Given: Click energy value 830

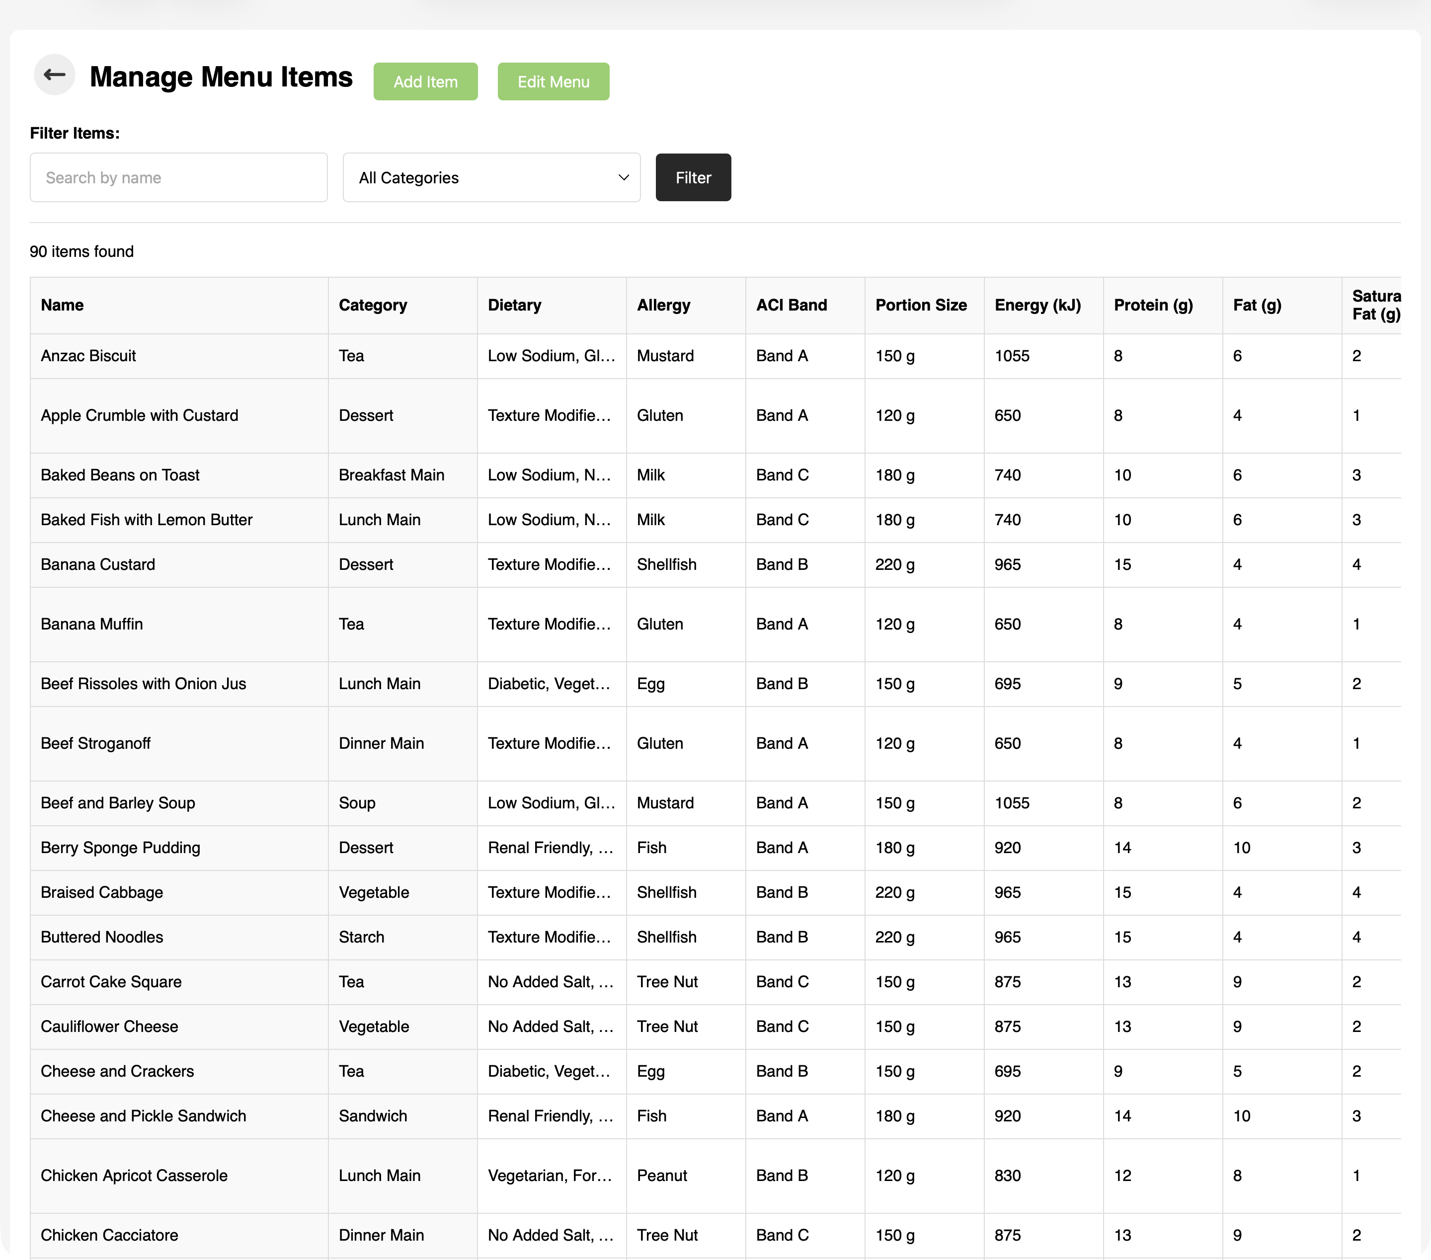Looking at the screenshot, I should [x=1008, y=1176].
